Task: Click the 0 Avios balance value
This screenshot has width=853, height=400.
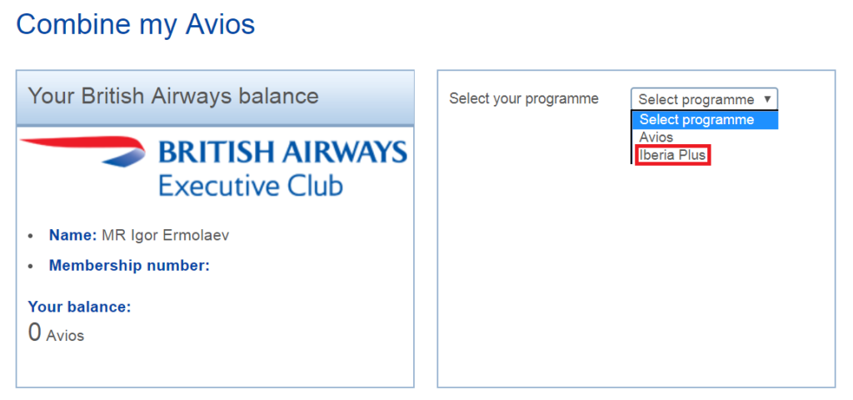Action: pyautogui.click(x=57, y=334)
